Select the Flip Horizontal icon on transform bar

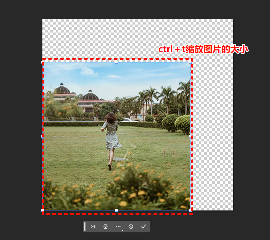click(x=93, y=226)
